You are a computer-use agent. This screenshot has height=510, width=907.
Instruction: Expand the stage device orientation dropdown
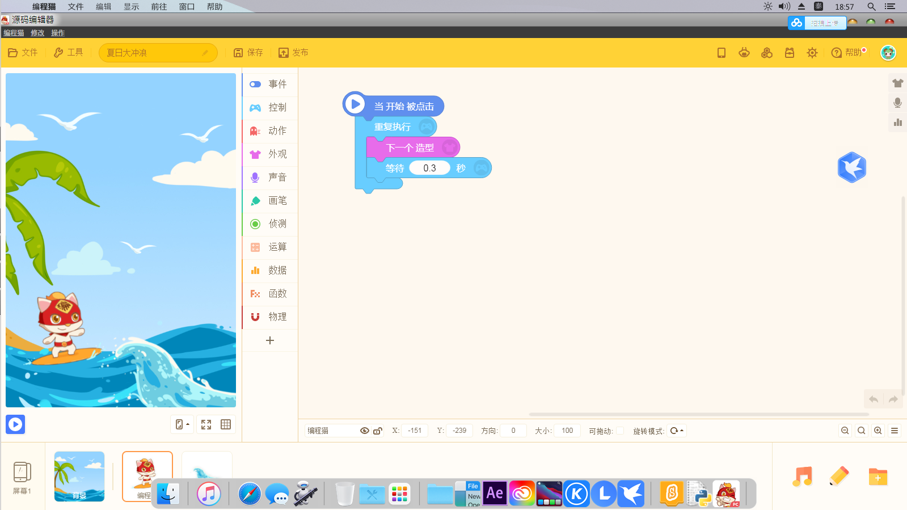point(183,424)
